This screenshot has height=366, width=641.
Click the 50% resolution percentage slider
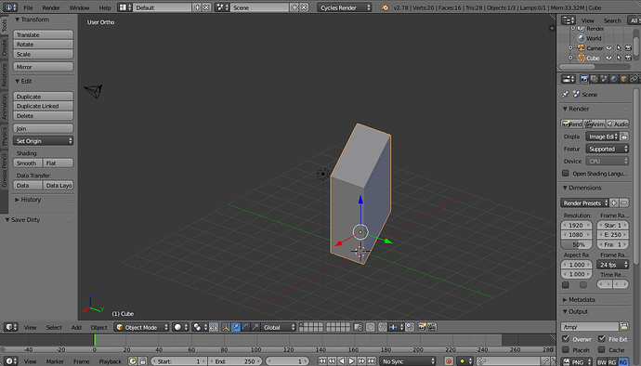click(x=576, y=244)
